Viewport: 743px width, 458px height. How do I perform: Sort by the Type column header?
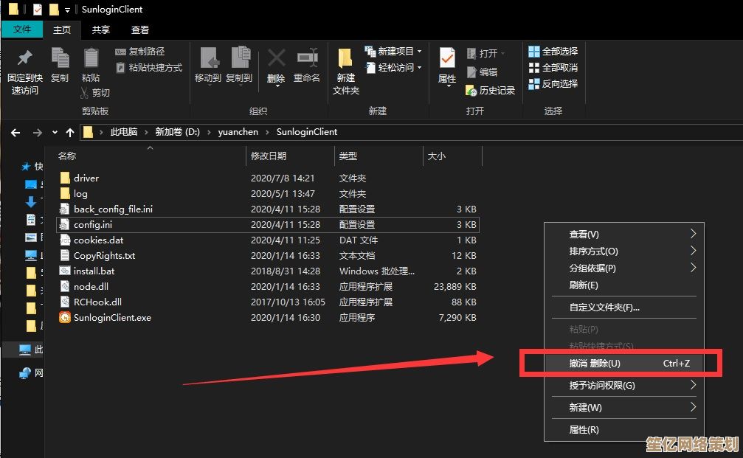(348, 156)
